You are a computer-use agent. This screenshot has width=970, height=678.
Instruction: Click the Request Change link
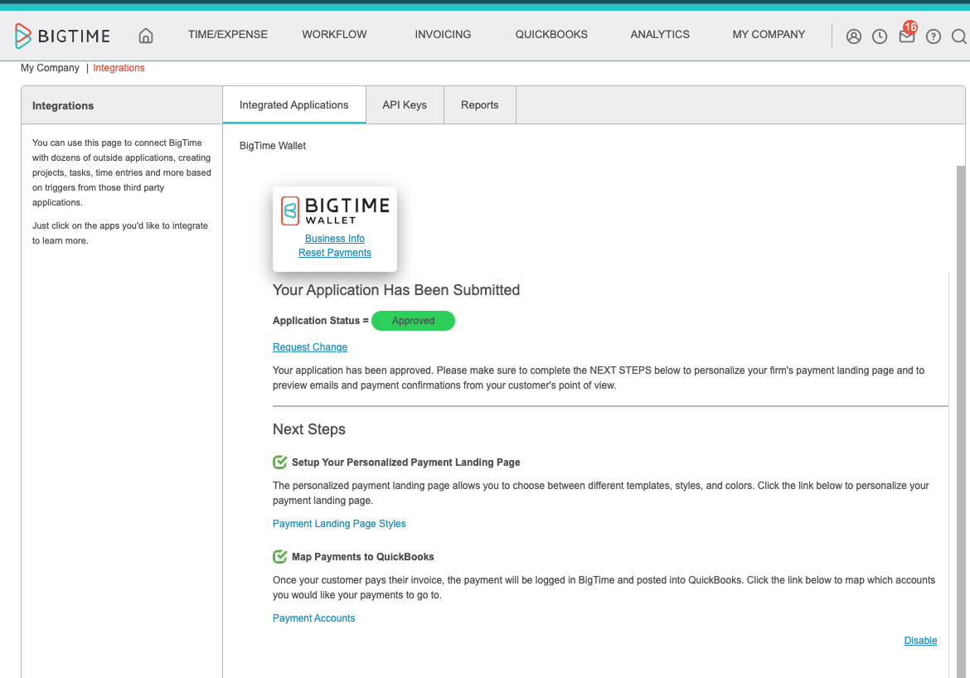pos(310,347)
